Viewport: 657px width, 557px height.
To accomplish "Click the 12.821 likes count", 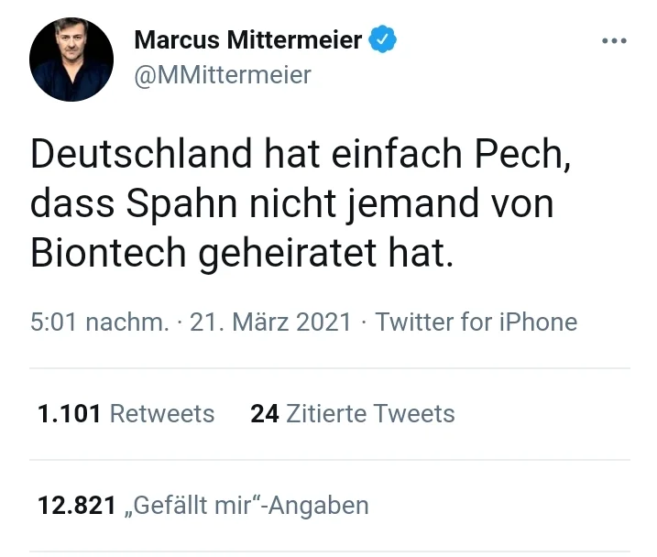I will pos(77,505).
